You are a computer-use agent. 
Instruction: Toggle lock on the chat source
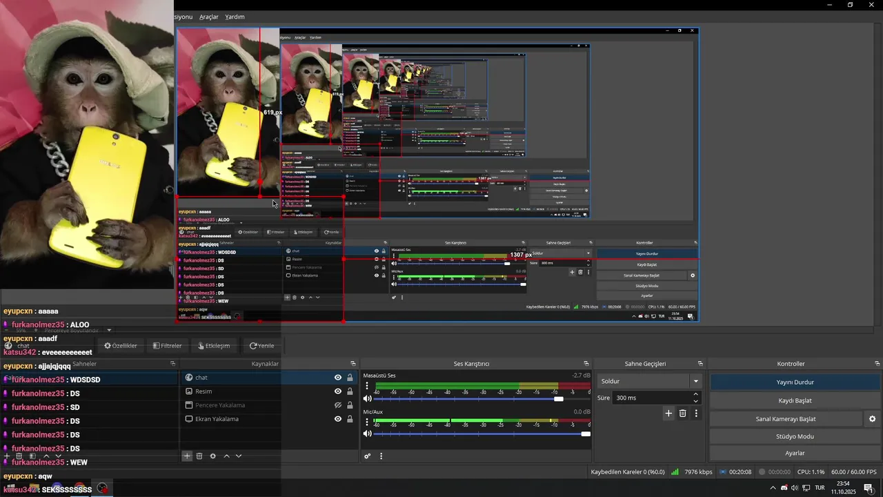[350, 378]
